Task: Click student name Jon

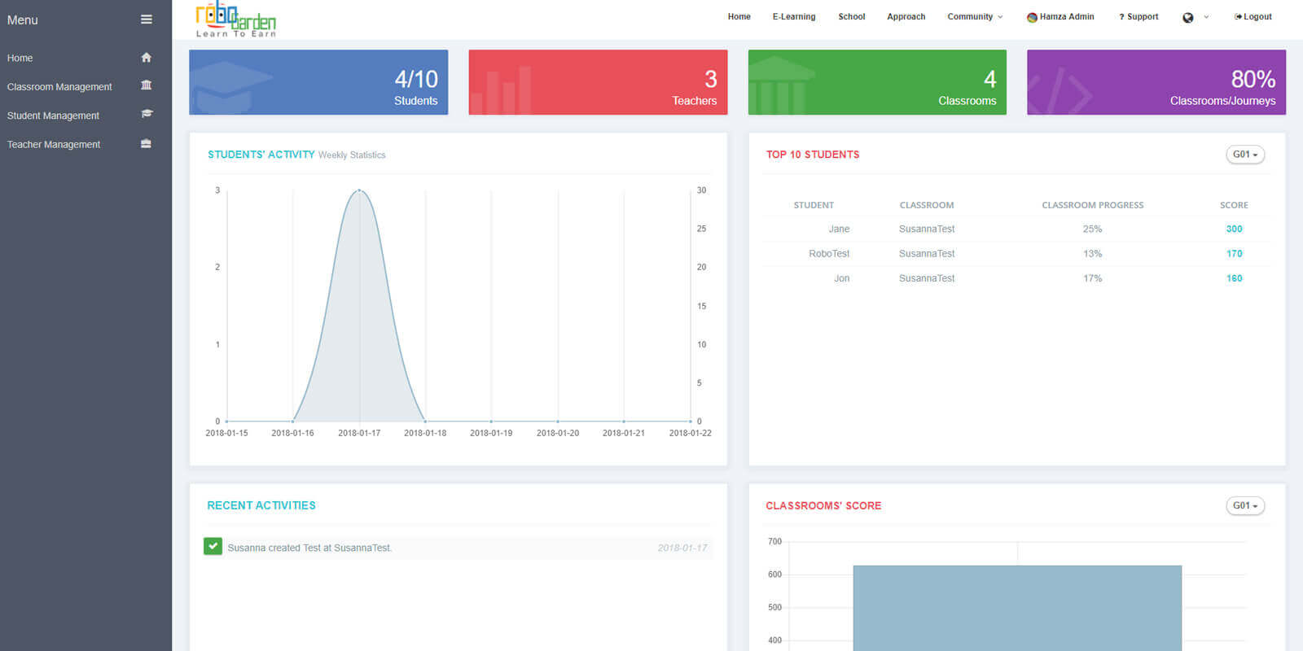Action: coord(841,278)
